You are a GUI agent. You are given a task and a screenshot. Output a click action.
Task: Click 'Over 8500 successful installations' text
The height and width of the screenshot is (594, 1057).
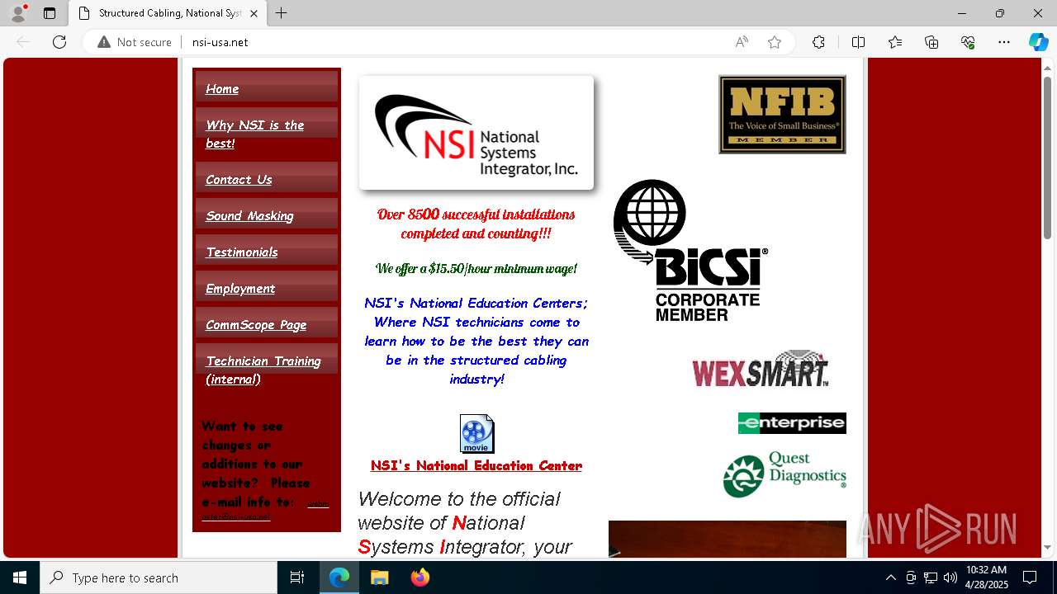coord(476,224)
